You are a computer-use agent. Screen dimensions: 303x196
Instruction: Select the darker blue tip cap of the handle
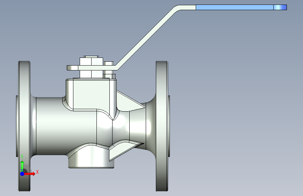[280, 7]
